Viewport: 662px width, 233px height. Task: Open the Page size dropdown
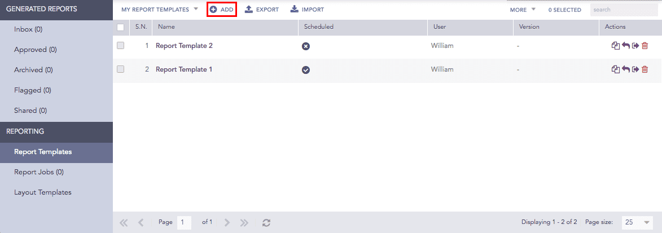[x=637, y=222]
